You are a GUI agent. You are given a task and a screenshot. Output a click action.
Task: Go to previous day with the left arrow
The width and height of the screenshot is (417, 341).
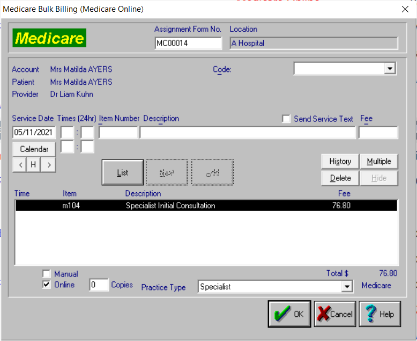tap(20, 165)
